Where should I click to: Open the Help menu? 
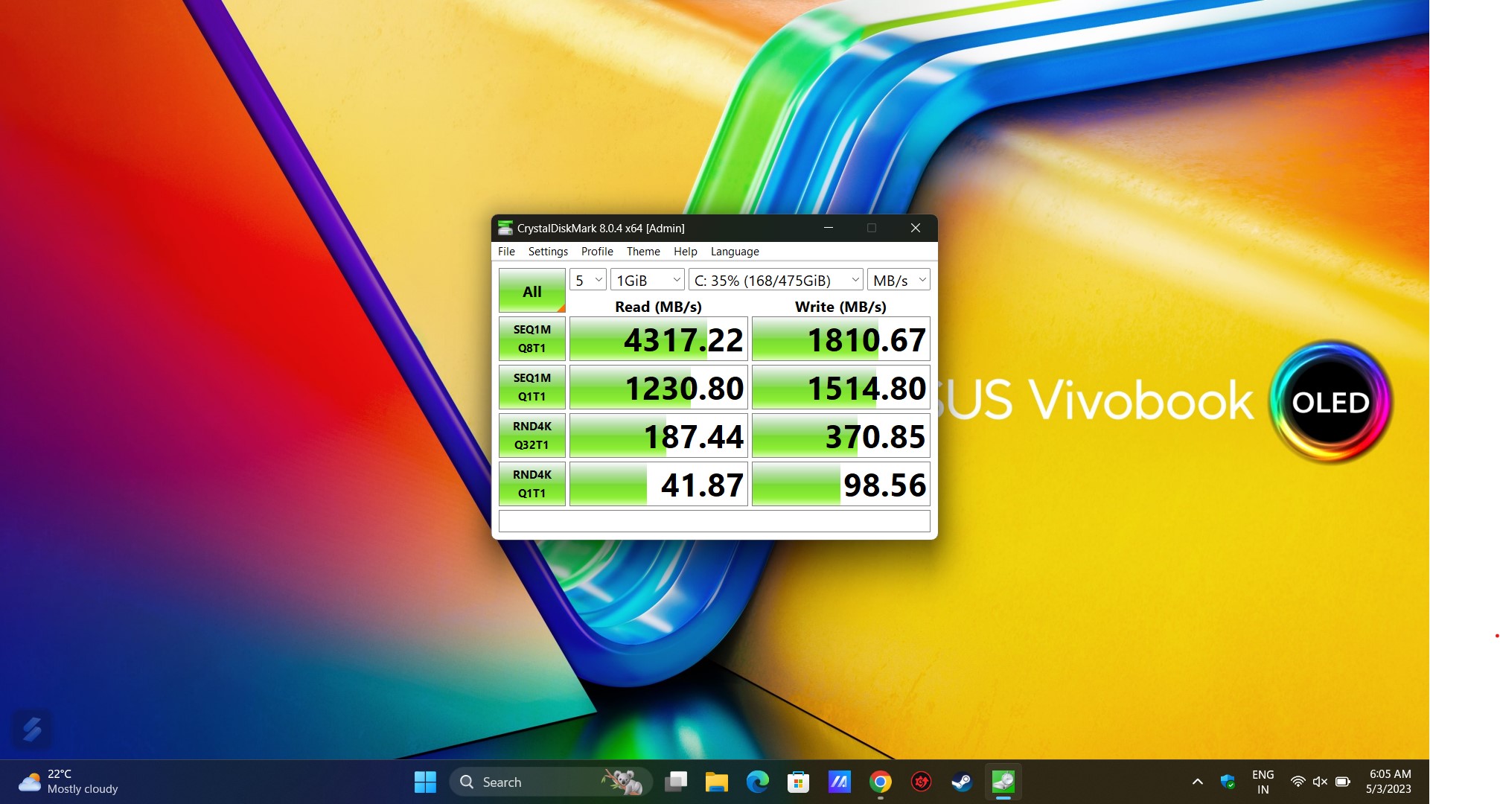[x=685, y=252]
